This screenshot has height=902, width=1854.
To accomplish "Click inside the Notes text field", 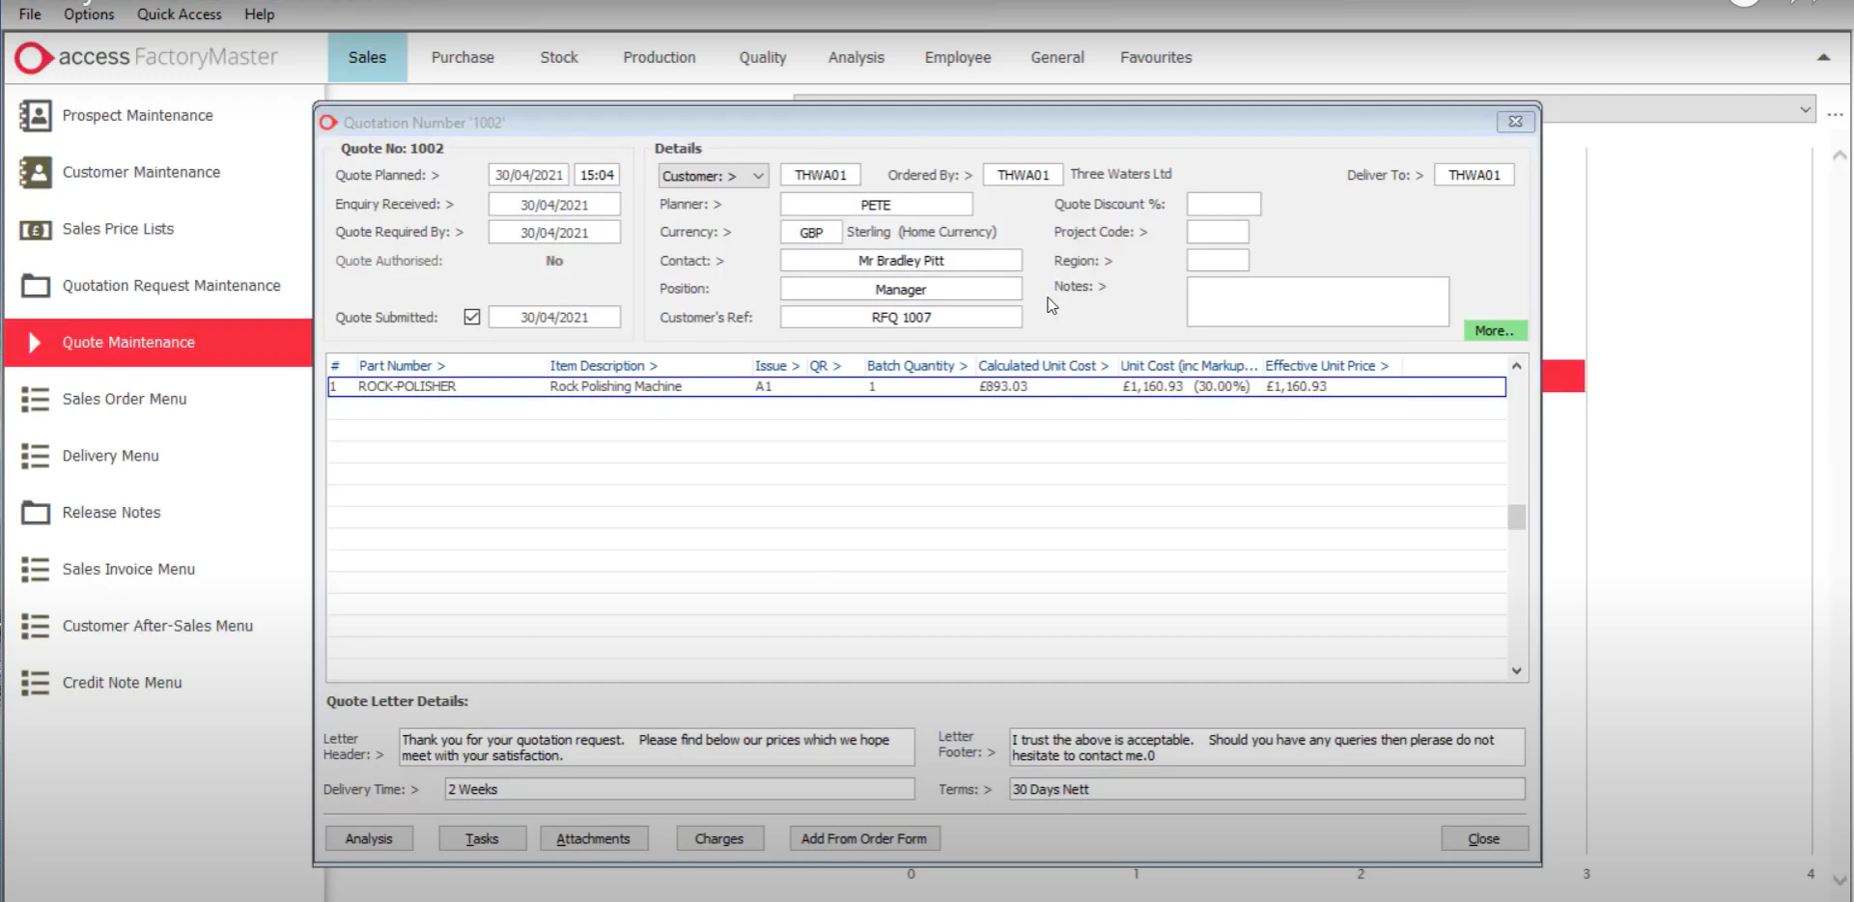I will [1317, 301].
